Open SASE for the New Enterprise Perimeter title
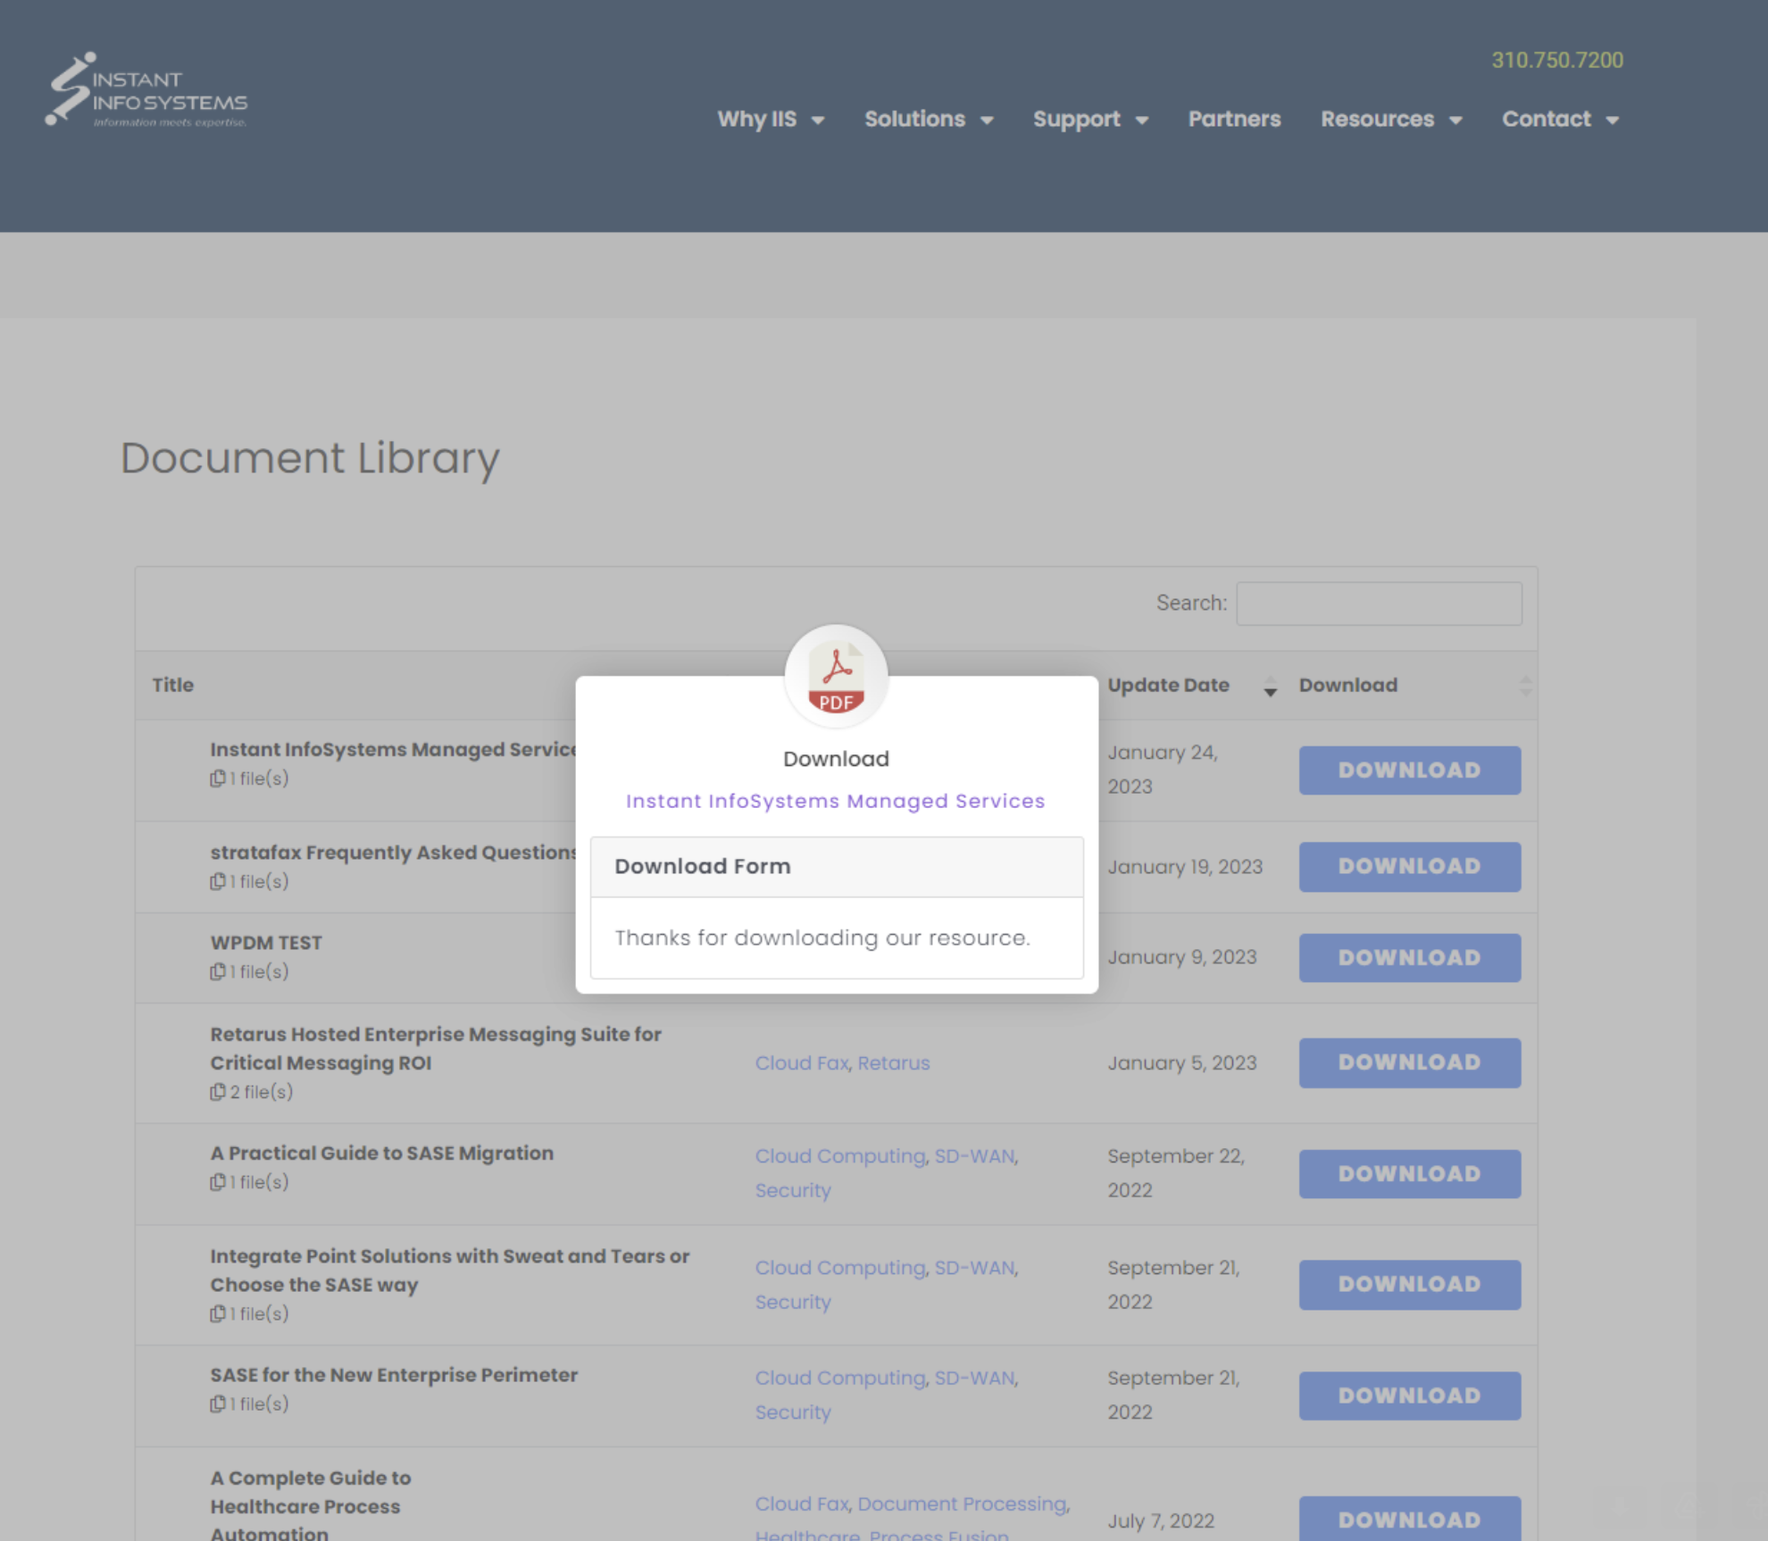Viewport: 1768px width, 1541px height. point(394,1375)
